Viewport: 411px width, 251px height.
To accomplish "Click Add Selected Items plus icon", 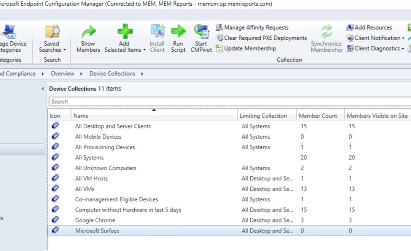I will [x=125, y=32].
